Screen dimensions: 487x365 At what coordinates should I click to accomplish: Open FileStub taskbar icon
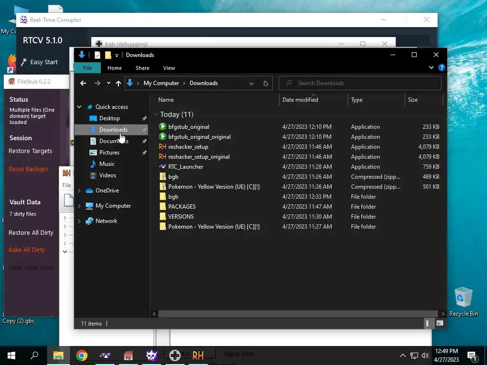(x=128, y=355)
